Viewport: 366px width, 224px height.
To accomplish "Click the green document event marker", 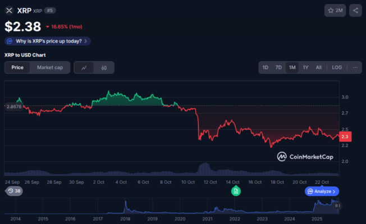I will (236, 191).
